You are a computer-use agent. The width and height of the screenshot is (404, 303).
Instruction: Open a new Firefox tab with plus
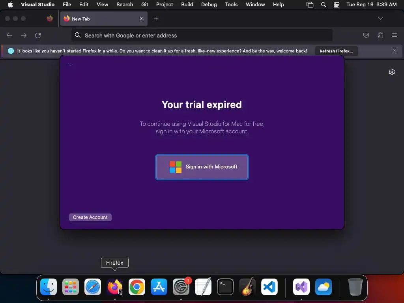tap(156, 19)
